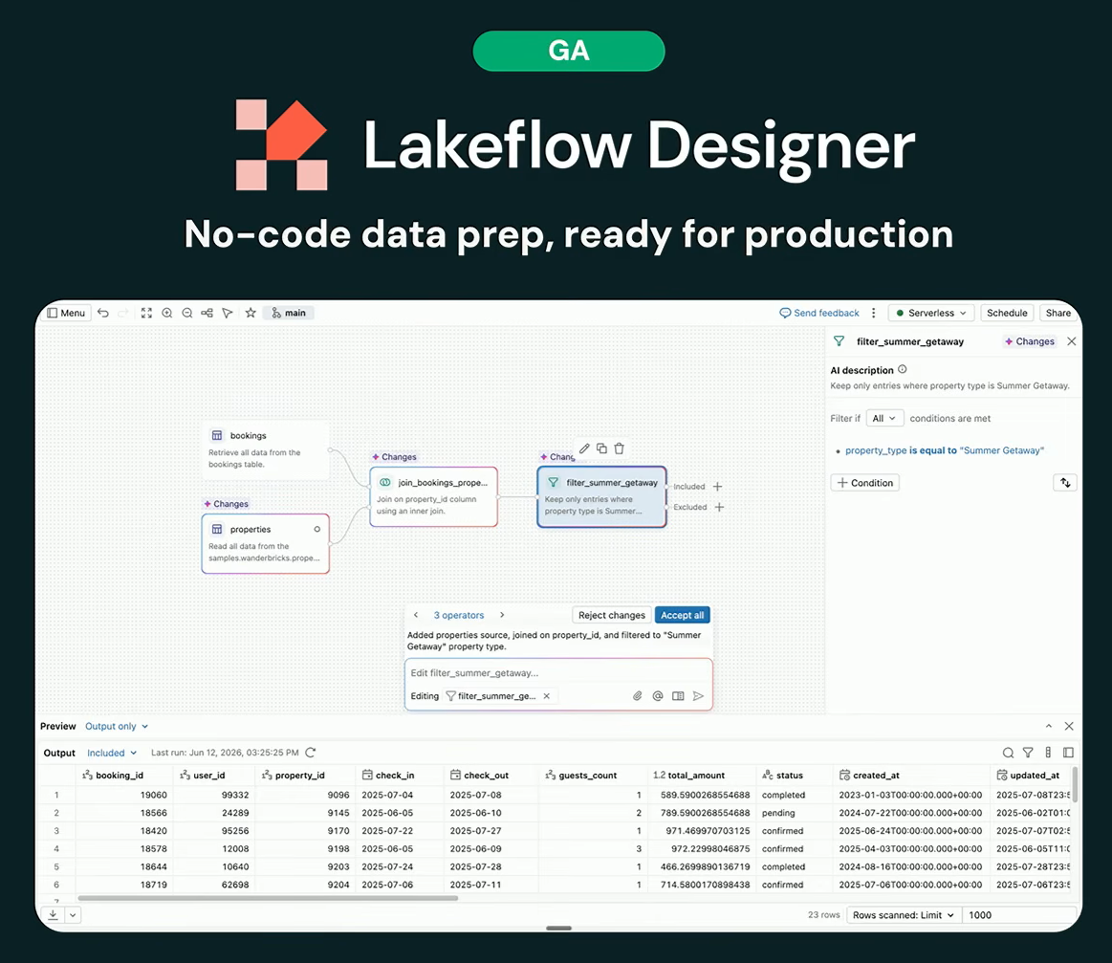
Task: Click the pending status cell
Action: pyautogui.click(x=794, y=813)
